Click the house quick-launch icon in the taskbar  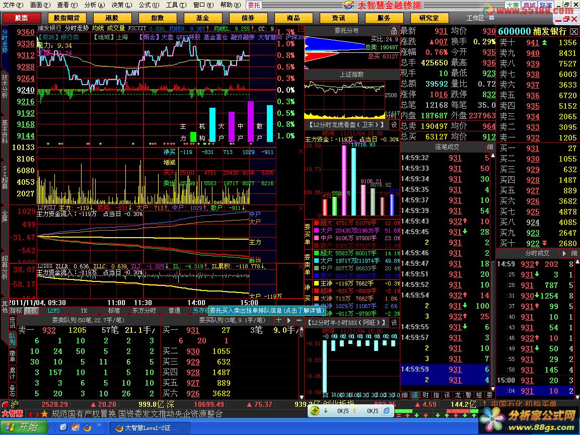[x=76, y=428]
